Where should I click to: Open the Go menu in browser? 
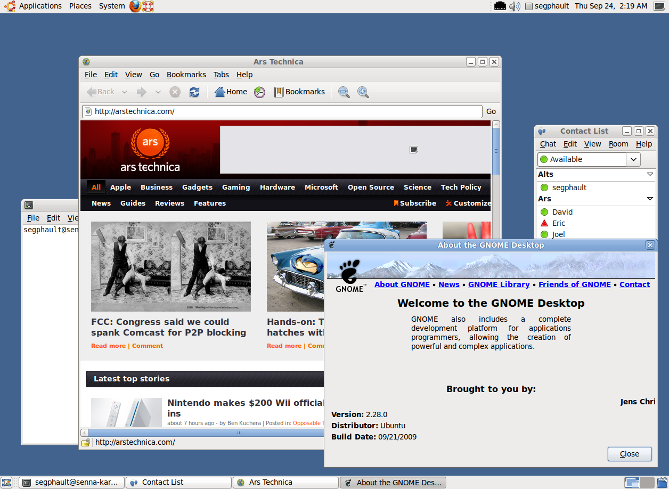click(154, 75)
